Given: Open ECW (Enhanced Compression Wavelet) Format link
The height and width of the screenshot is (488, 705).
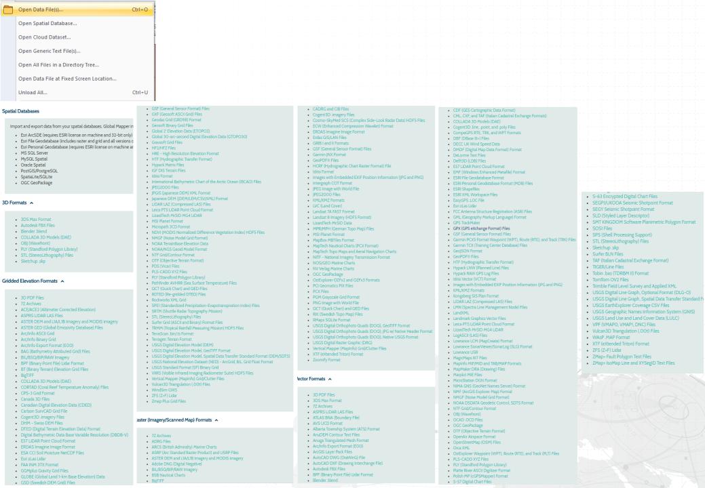Looking at the screenshot, I should coord(353,126).
